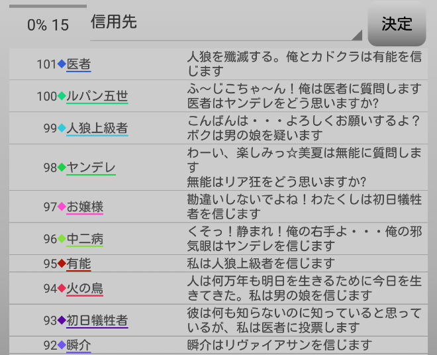Click the 初日犠牲者 name link
Image resolution: width=437 pixels, height=355 pixels.
(97, 320)
